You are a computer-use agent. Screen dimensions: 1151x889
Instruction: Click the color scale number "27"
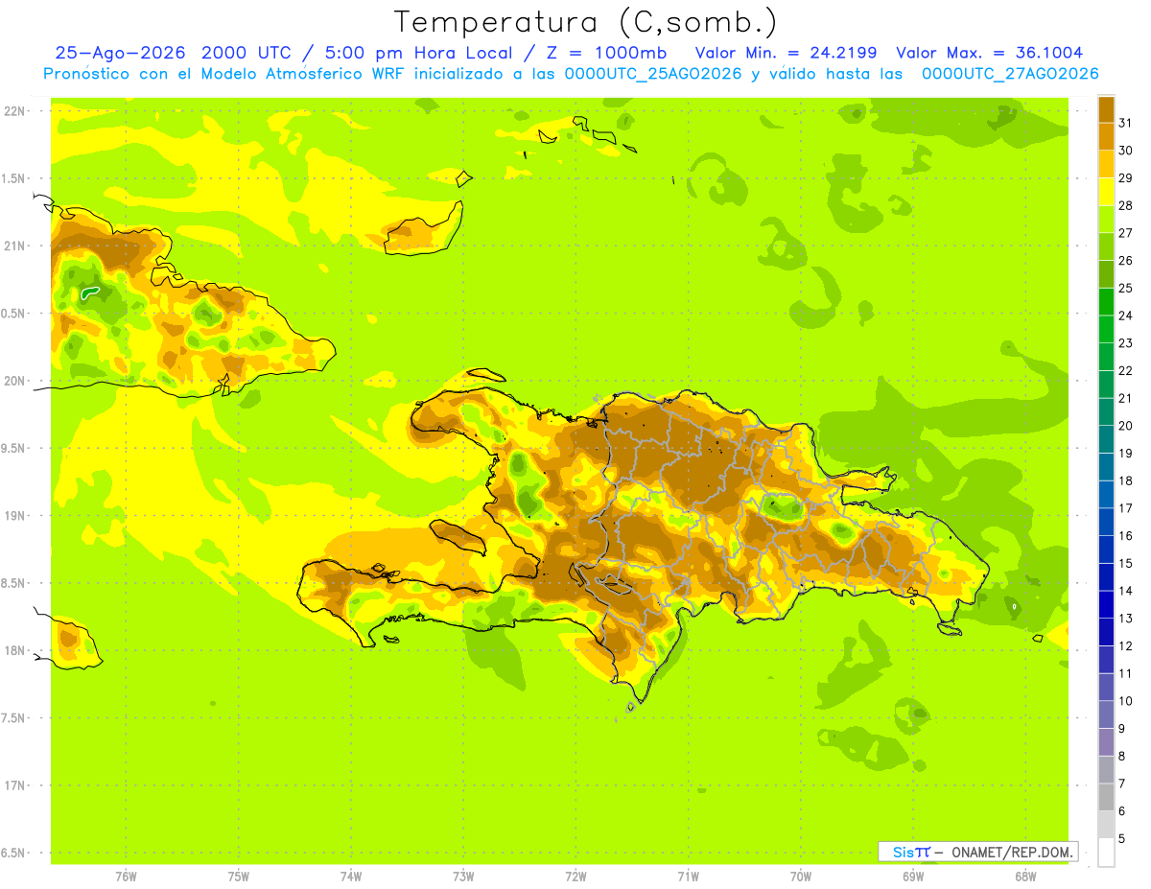(1126, 233)
